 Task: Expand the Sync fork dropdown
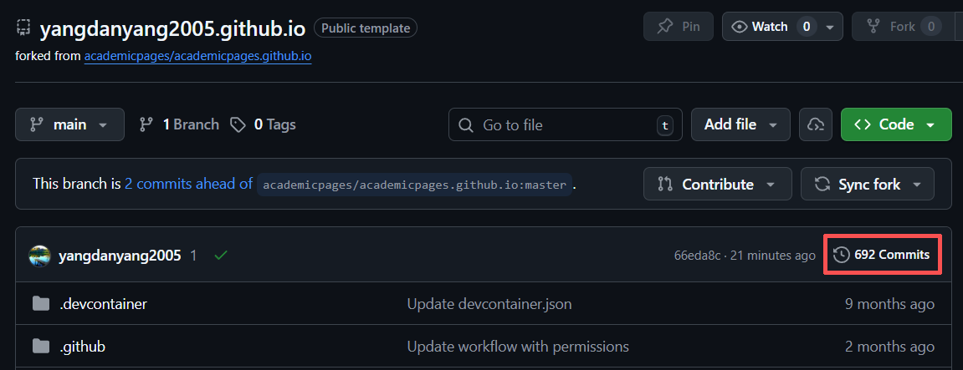coord(867,184)
